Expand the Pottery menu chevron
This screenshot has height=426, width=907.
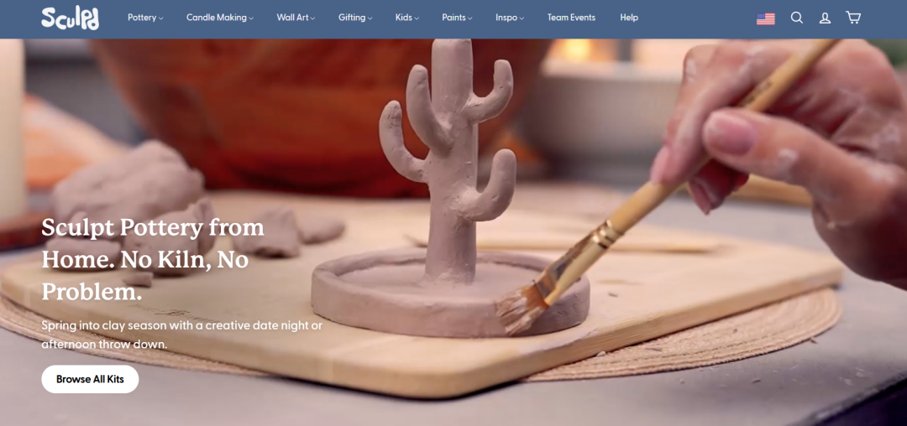click(160, 18)
